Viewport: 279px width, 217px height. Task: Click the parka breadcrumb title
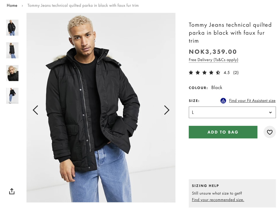pos(83,6)
